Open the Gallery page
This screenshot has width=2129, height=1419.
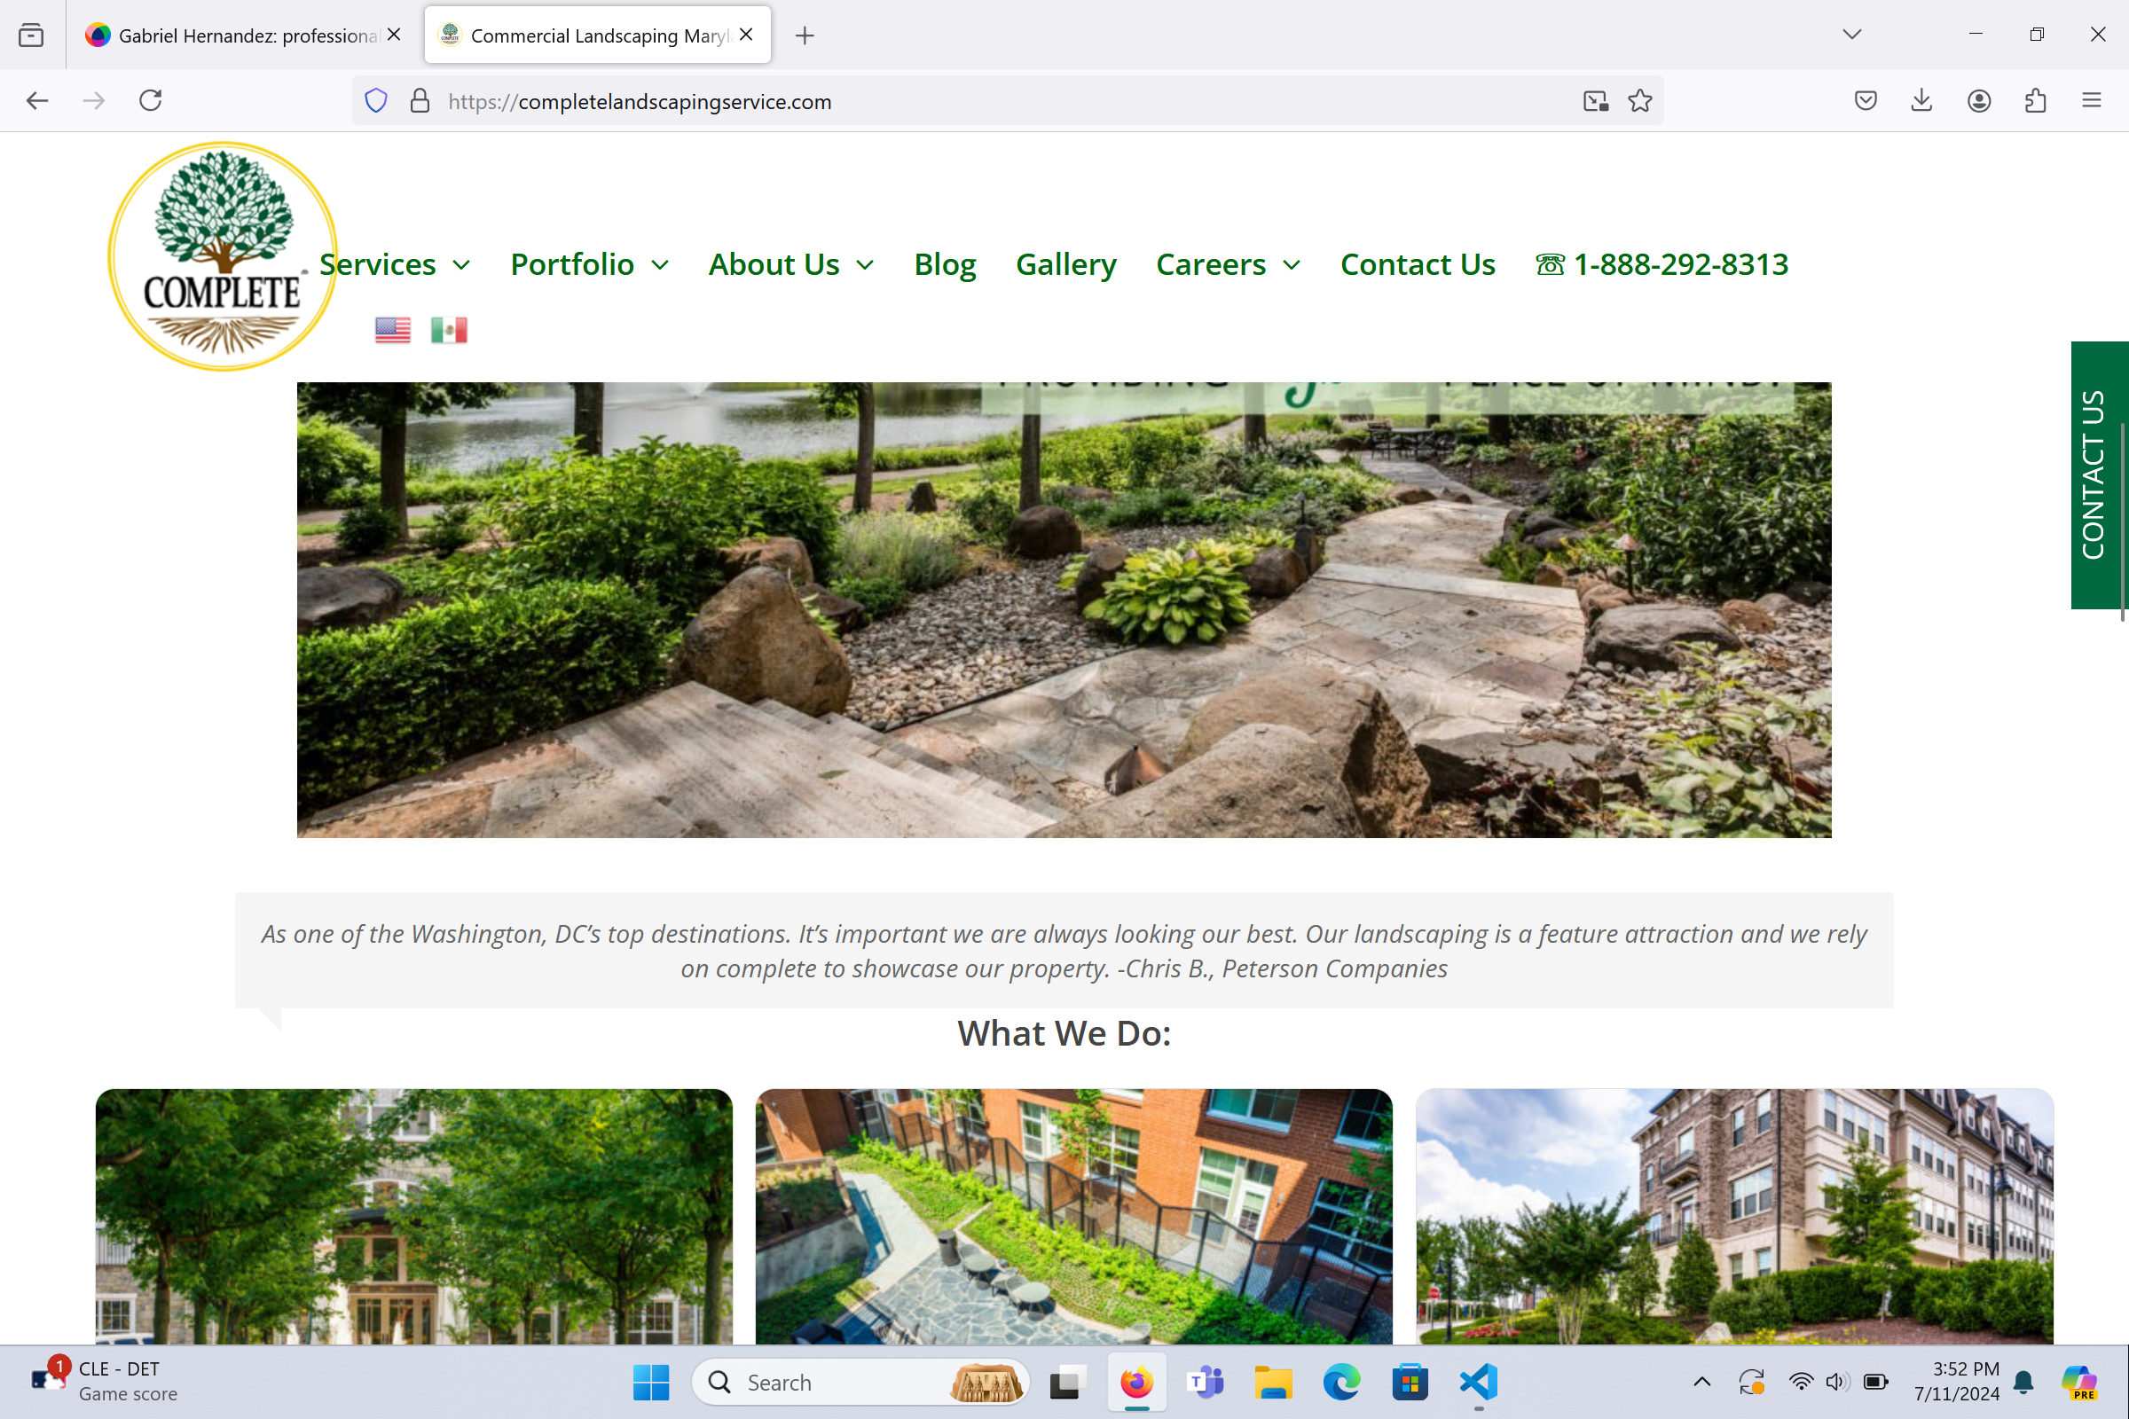pyautogui.click(x=1065, y=264)
